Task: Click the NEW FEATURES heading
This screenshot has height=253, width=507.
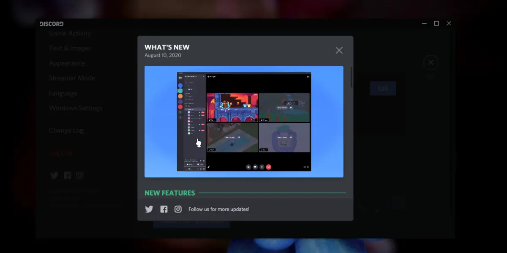Action: coord(170,193)
